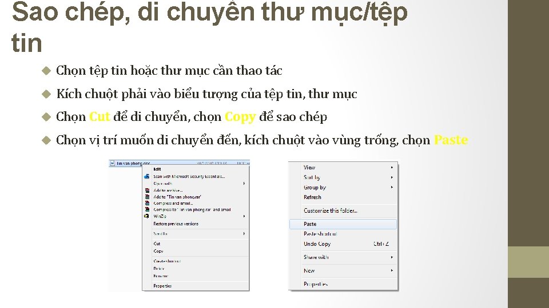Choose Copy from the file context menu
This screenshot has height=308, width=549.
pos(158,251)
